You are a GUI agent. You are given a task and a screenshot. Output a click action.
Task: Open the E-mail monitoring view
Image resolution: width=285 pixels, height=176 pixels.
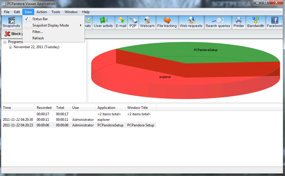(121, 22)
